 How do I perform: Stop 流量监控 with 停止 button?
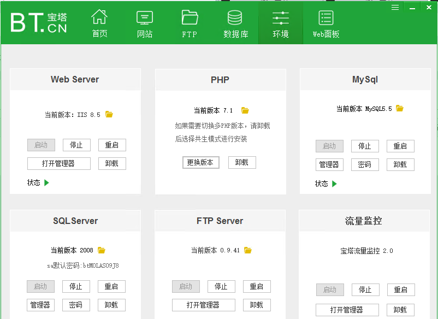pyautogui.click(x=365, y=290)
